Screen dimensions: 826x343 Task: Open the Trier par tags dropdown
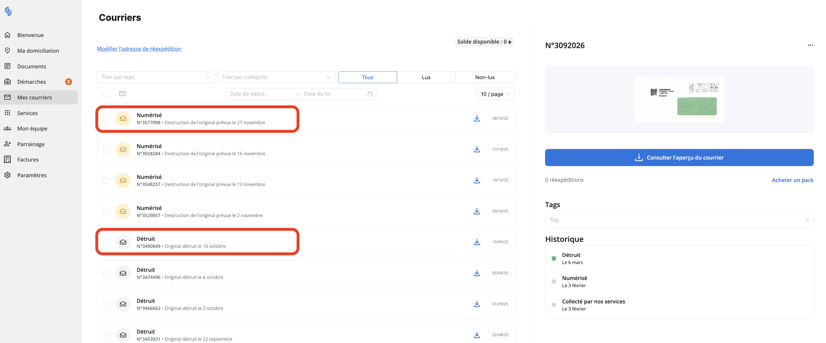[155, 77]
